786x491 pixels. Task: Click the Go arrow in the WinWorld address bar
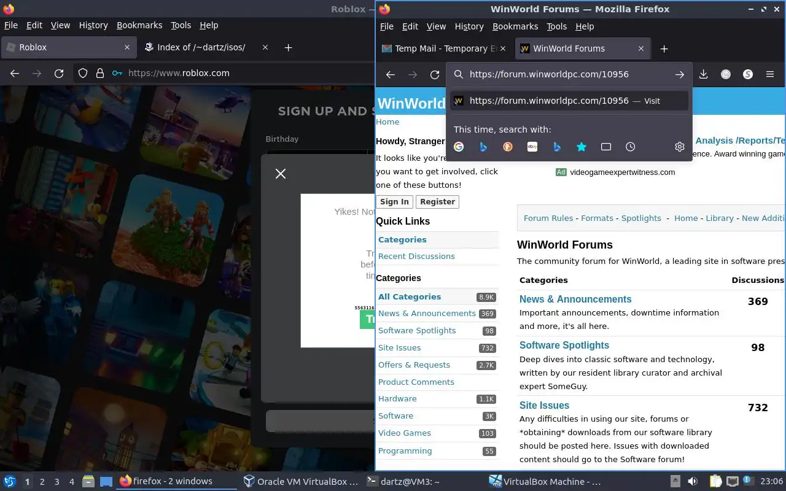[x=679, y=74]
